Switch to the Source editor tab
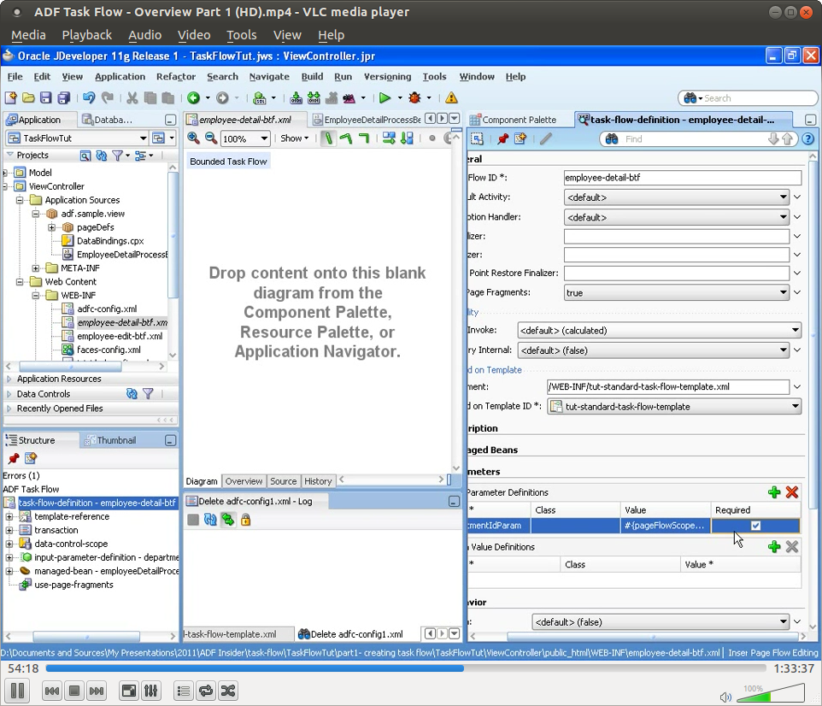 [283, 481]
